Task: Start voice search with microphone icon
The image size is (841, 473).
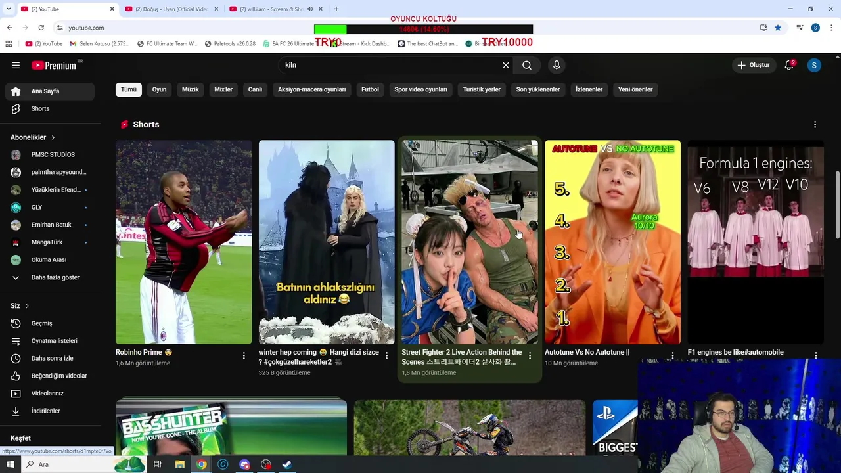Action: (x=557, y=65)
